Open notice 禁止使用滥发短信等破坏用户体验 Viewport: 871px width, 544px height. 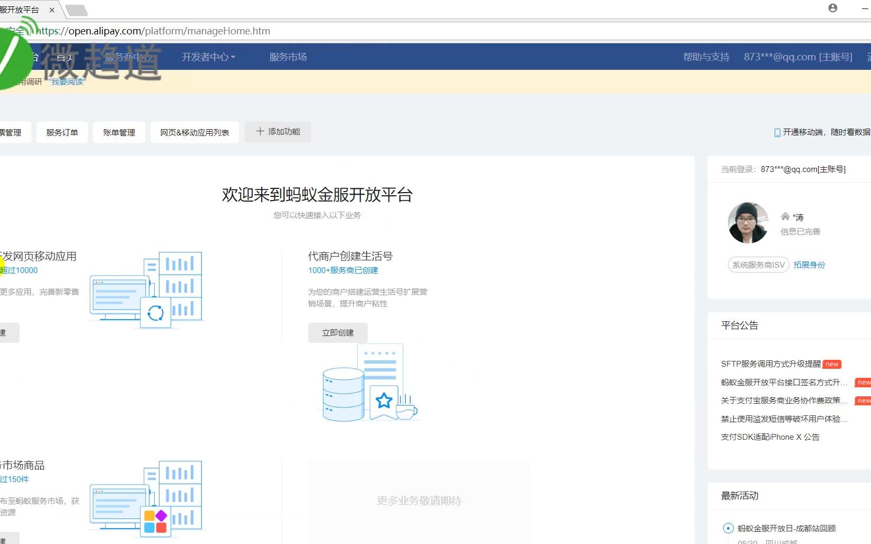click(784, 419)
